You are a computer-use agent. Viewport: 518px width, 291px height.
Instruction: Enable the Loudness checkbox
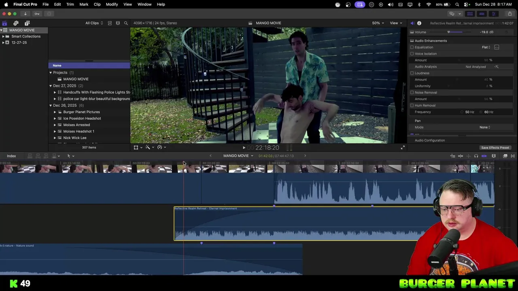coord(412,73)
